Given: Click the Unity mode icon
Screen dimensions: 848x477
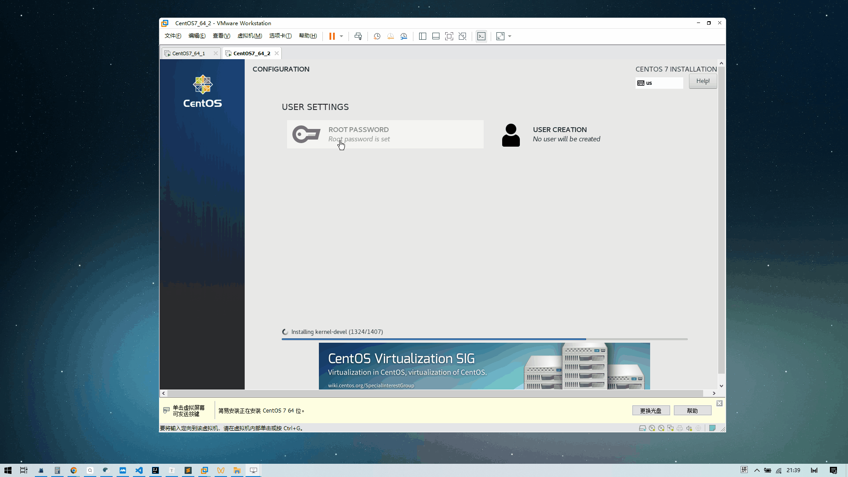Looking at the screenshot, I should tap(462, 36).
